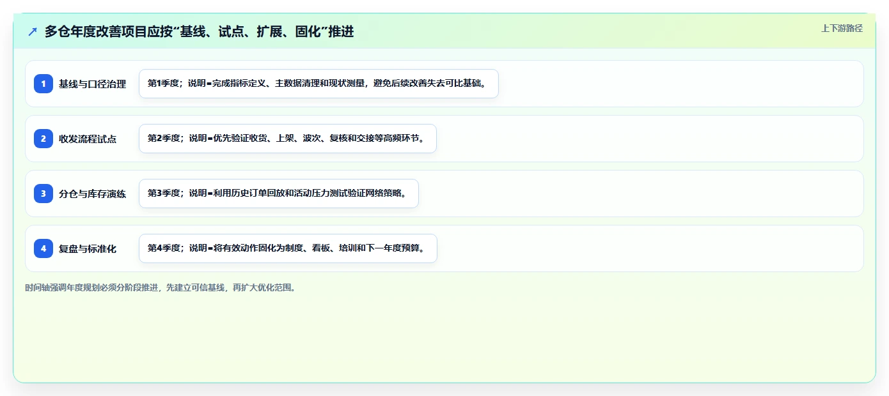The height and width of the screenshot is (396, 889).
Task: Select the 基线与口径治理 step label
Action: tap(93, 84)
